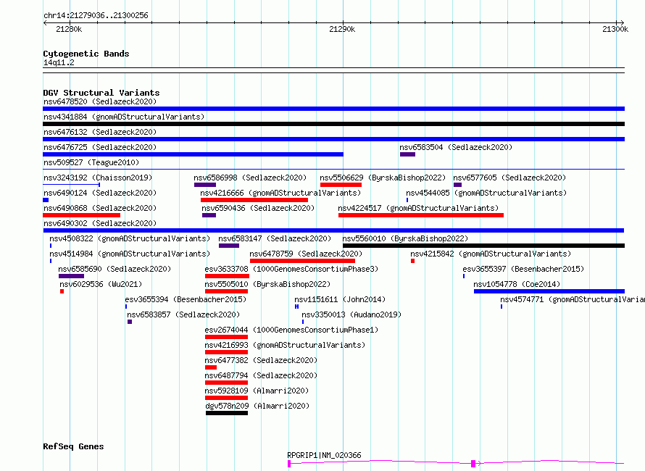Click the nsv6478520 (Sedlazeck2020) variant label
Image resolution: width=645 pixels, height=471 pixels.
point(100,101)
